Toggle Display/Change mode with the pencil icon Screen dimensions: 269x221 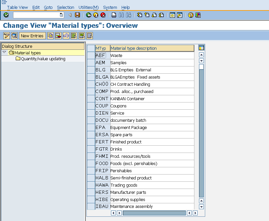coord(6,35)
